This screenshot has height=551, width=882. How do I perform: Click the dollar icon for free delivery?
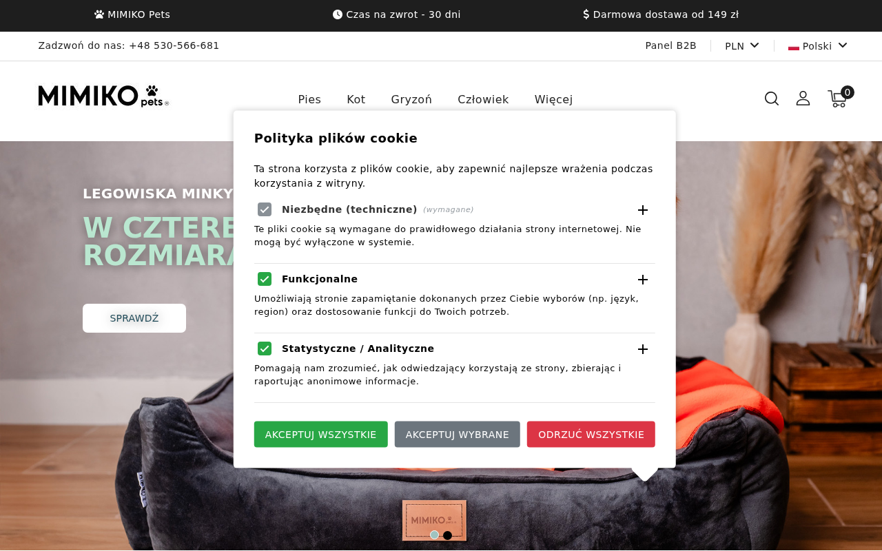tap(586, 14)
